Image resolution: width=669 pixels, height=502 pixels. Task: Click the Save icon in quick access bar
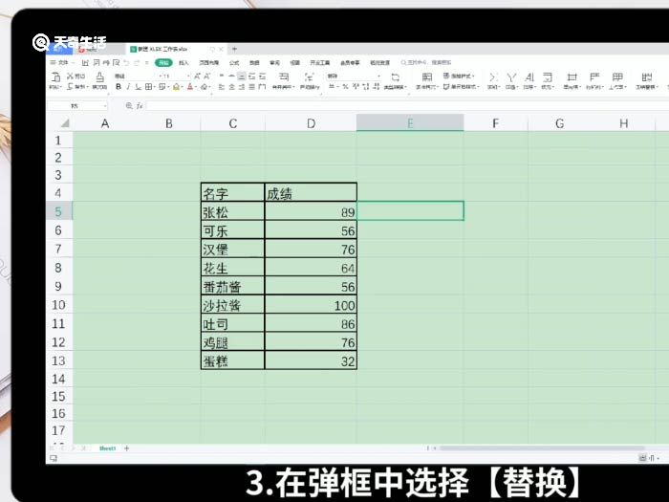tap(85, 63)
